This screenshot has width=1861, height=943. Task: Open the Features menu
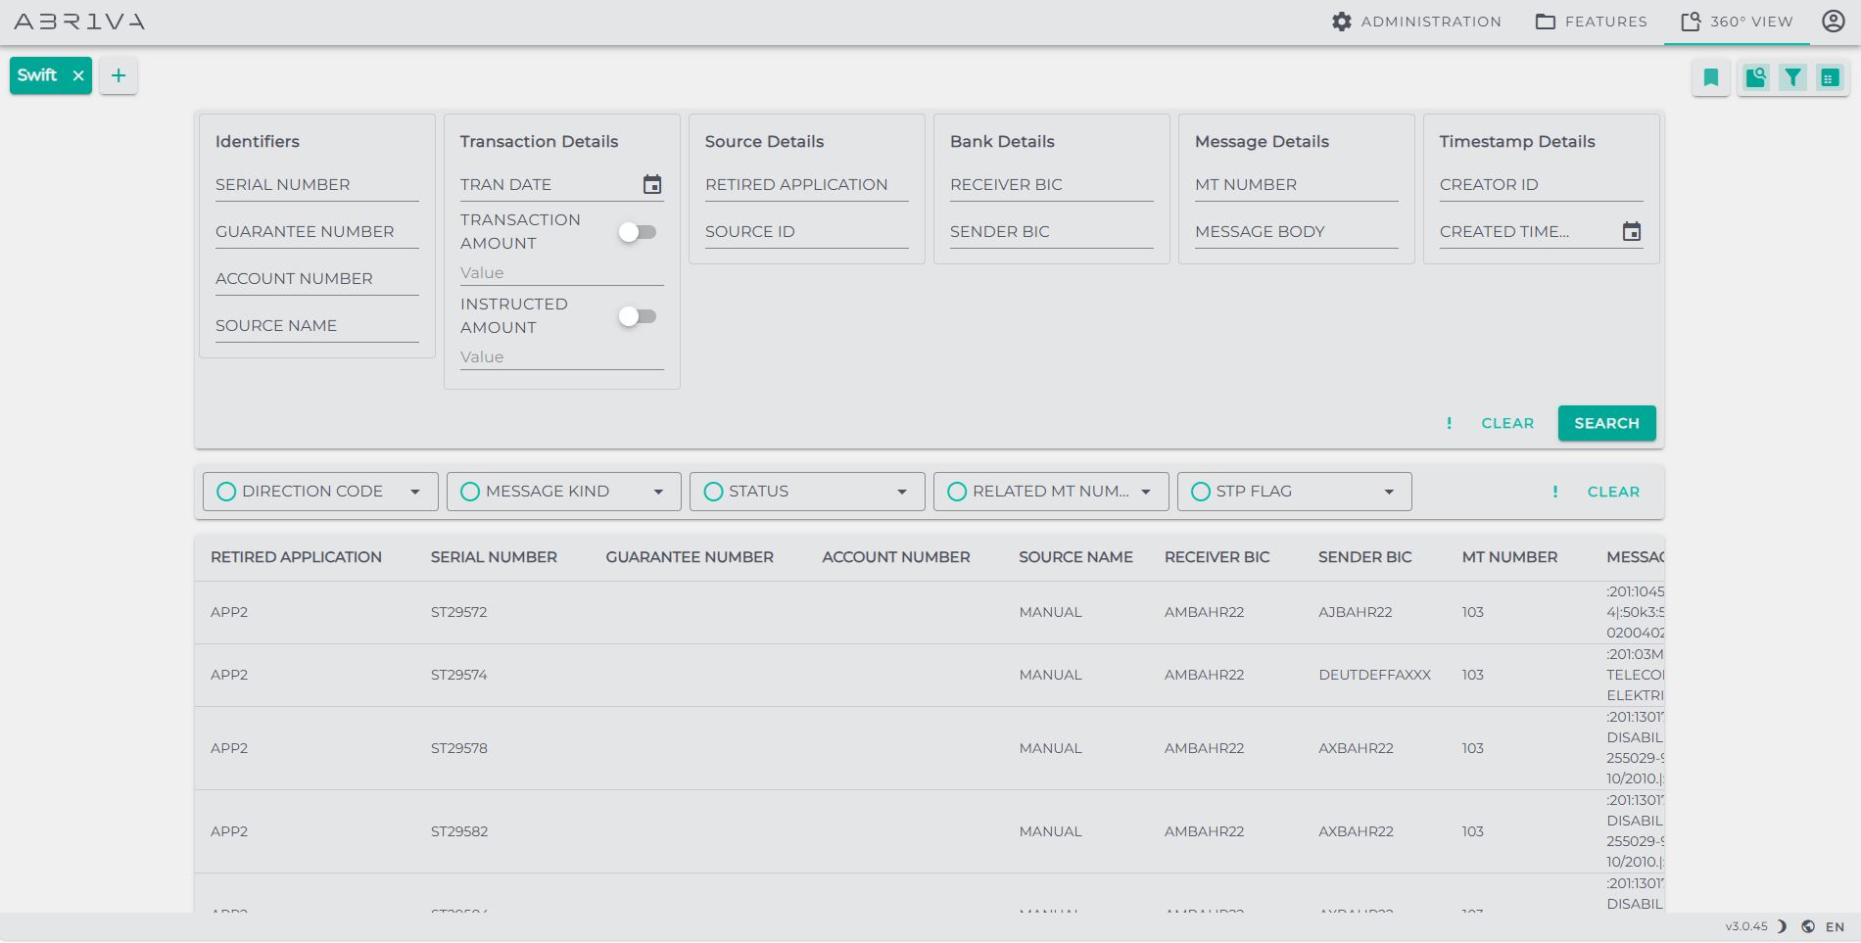1591,22
